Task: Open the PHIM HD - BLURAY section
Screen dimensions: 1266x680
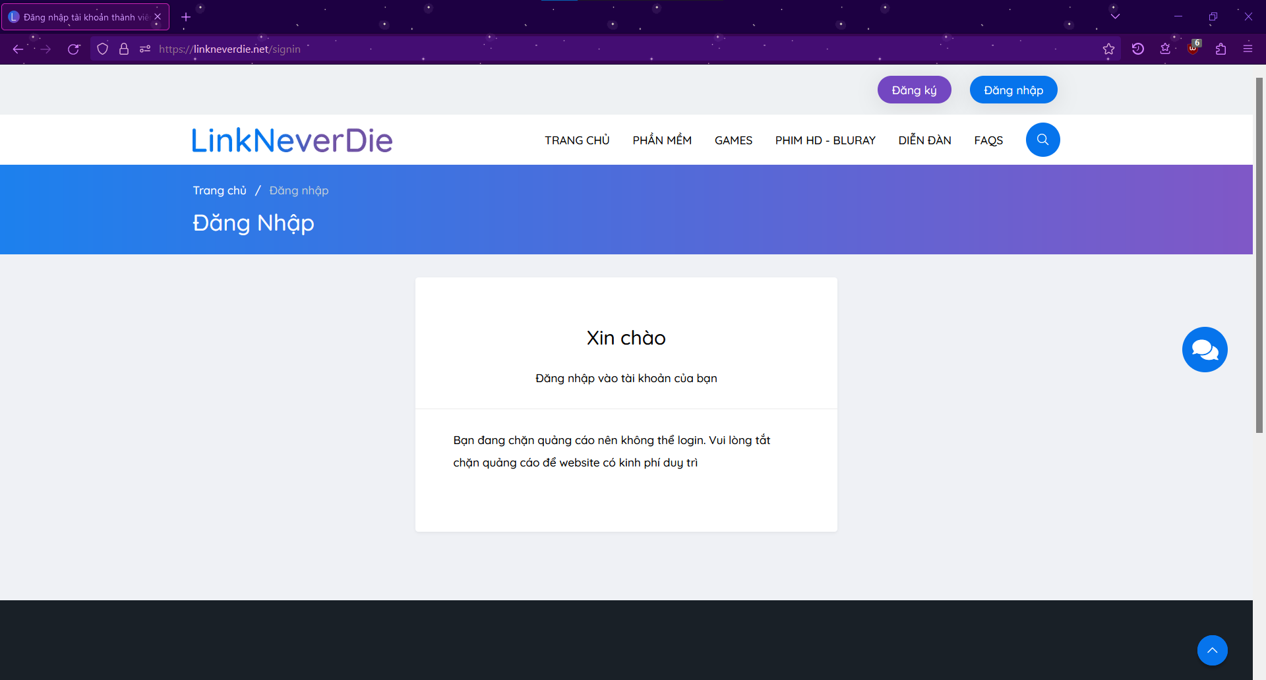Action: [825, 140]
